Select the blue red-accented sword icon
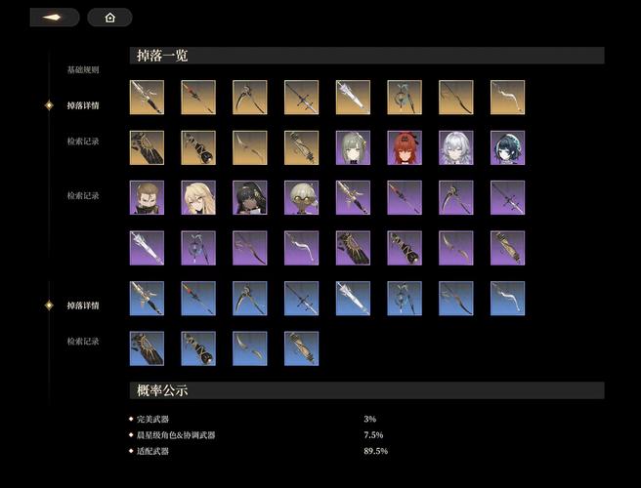The image size is (641, 488). coord(198,298)
